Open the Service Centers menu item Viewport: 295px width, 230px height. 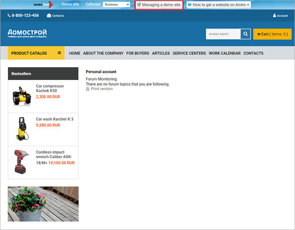(x=189, y=53)
